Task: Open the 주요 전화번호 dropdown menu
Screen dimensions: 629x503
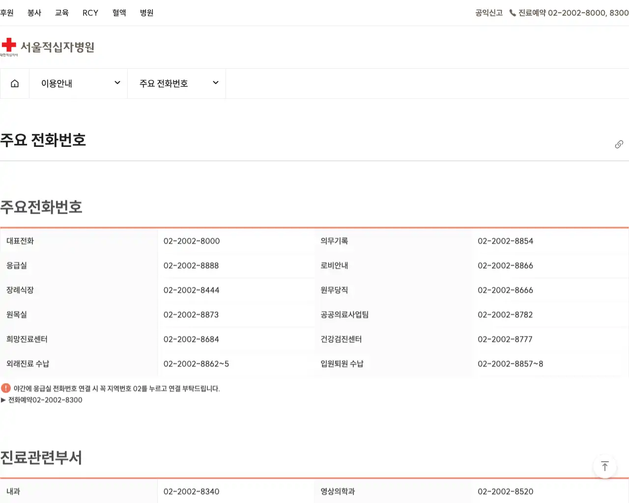Action: (x=162, y=83)
